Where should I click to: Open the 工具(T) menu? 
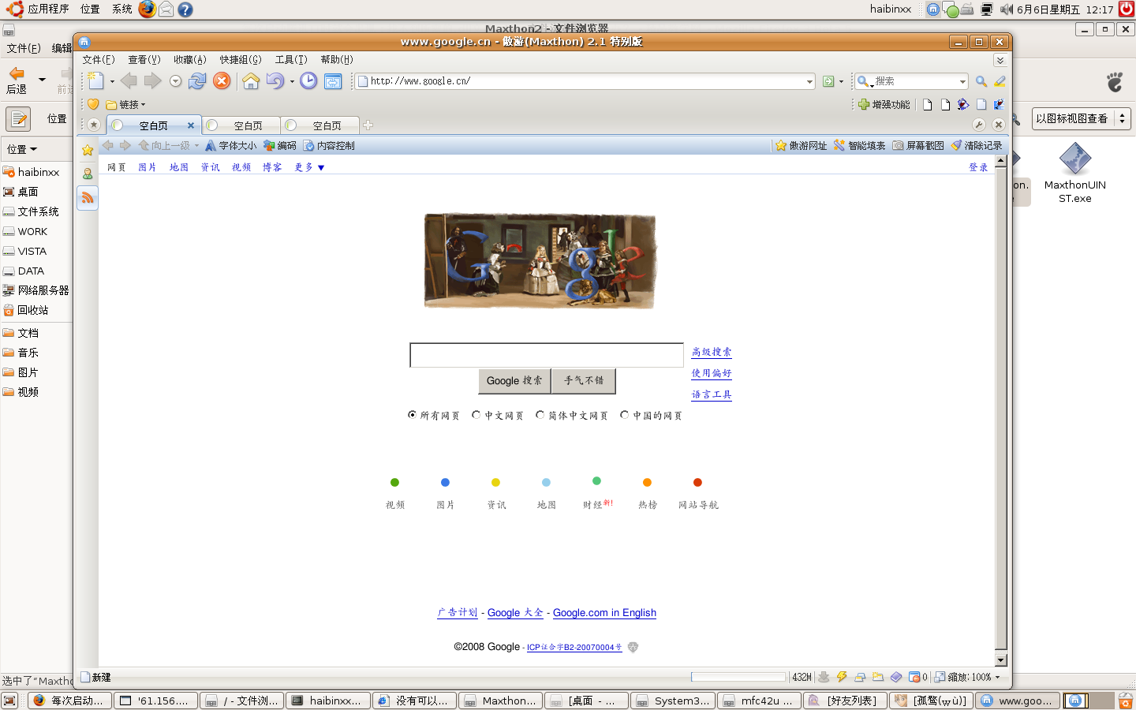click(x=291, y=60)
